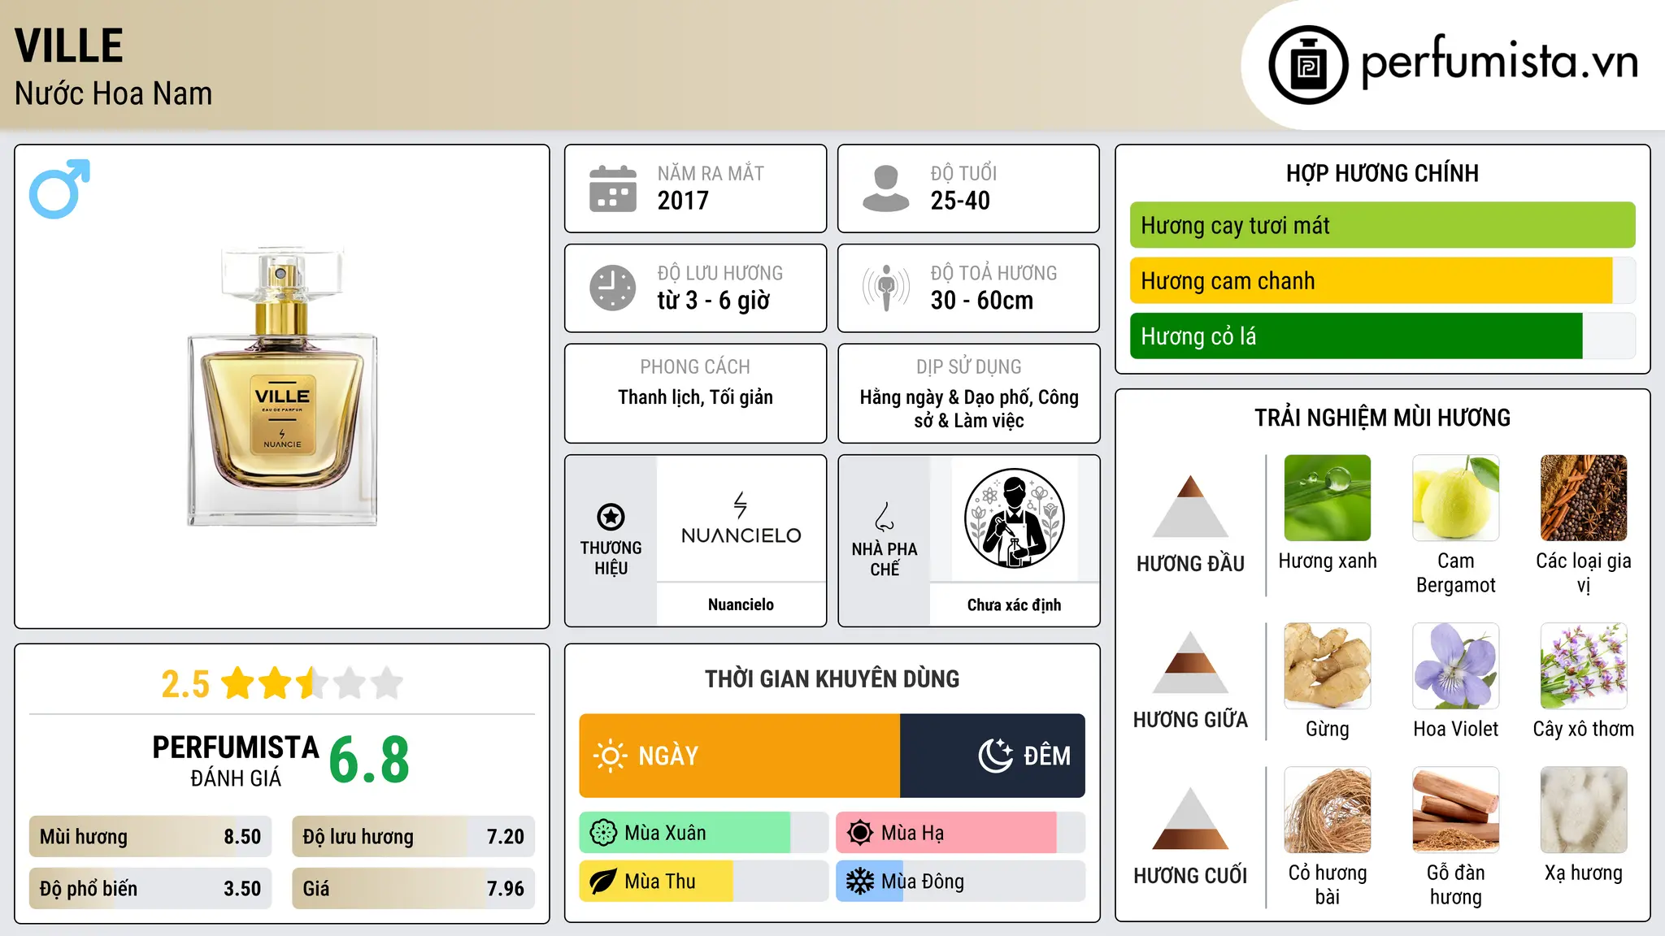Click the 6.8 Perfumista overall score
Image resolution: width=1665 pixels, height=936 pixels.
point(369,760)
